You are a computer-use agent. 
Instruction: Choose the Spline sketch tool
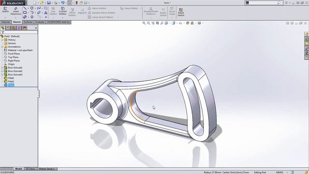[x=39, y=8]
